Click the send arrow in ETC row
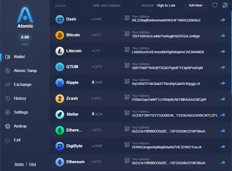This screenshot has height=171, width=232. (x=223, y=131)
